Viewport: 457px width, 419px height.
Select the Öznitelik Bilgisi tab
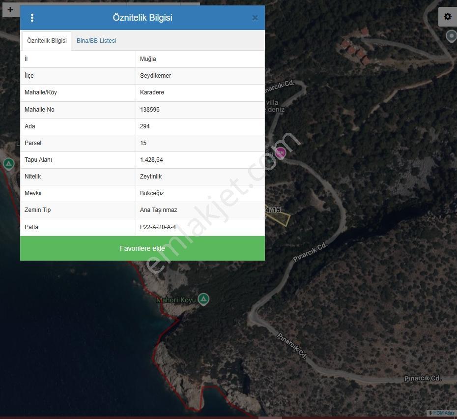click(x=47, y=41)
